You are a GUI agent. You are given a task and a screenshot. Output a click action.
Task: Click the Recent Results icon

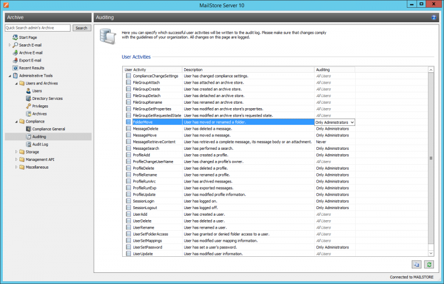16,68
